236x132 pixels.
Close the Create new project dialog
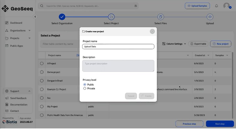point(152,31)
